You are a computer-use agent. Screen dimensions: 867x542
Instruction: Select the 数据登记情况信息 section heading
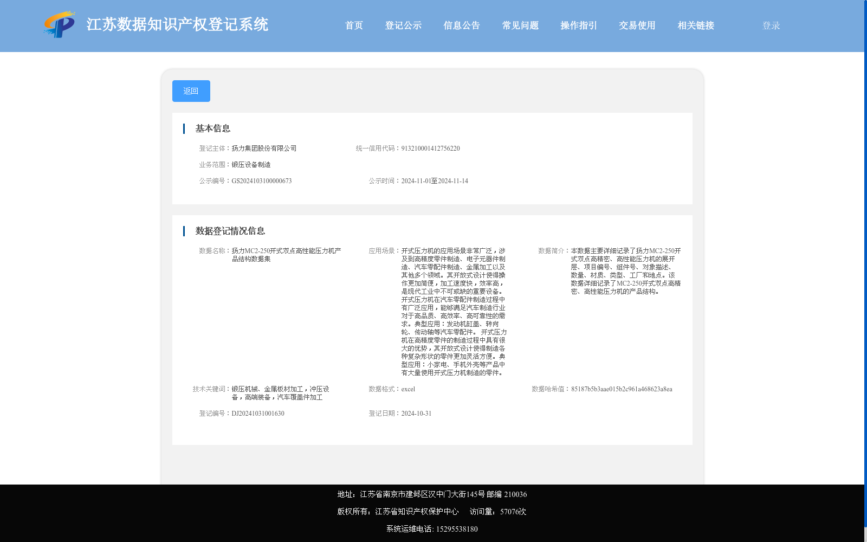(230, 231)
